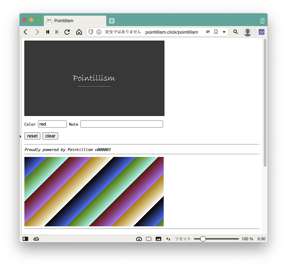Viewport: 287px width, 268px height.
Task: Show site info for insecure connection
Action: (99, 32)
